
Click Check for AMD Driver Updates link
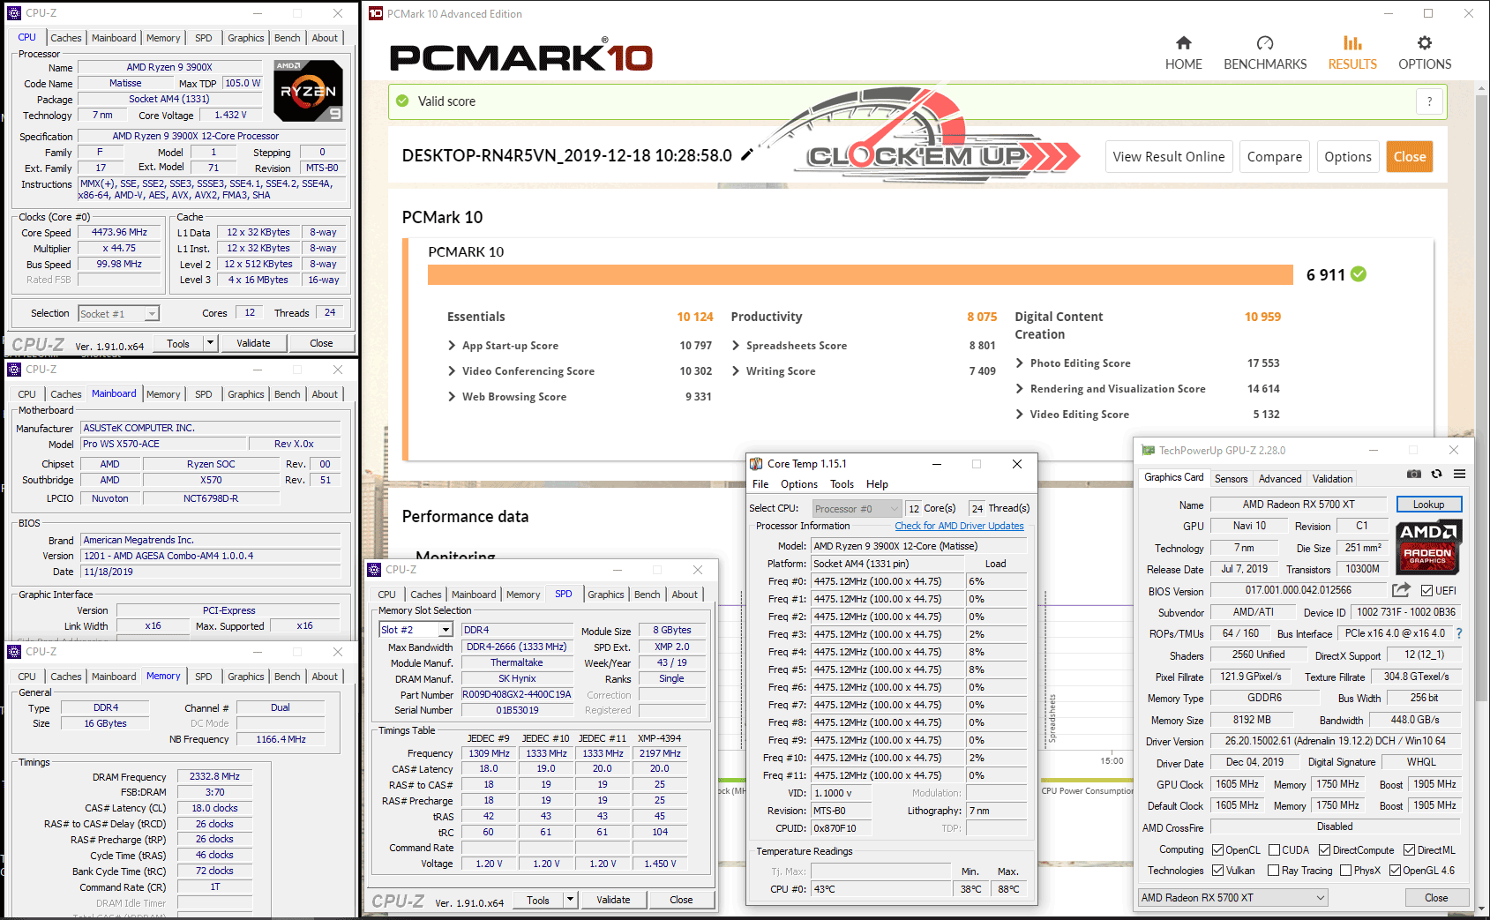[x=959, y=526]
